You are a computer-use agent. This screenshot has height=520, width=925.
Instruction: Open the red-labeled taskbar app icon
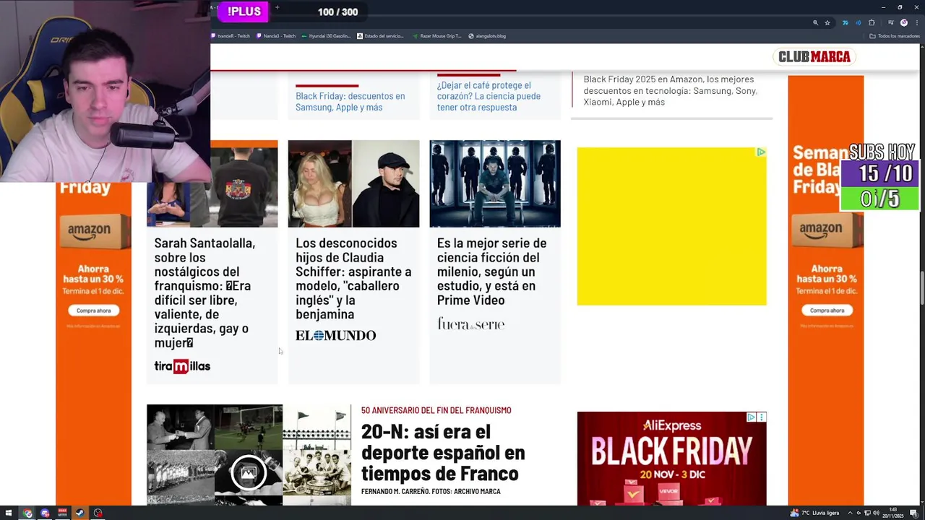(62, 513)
